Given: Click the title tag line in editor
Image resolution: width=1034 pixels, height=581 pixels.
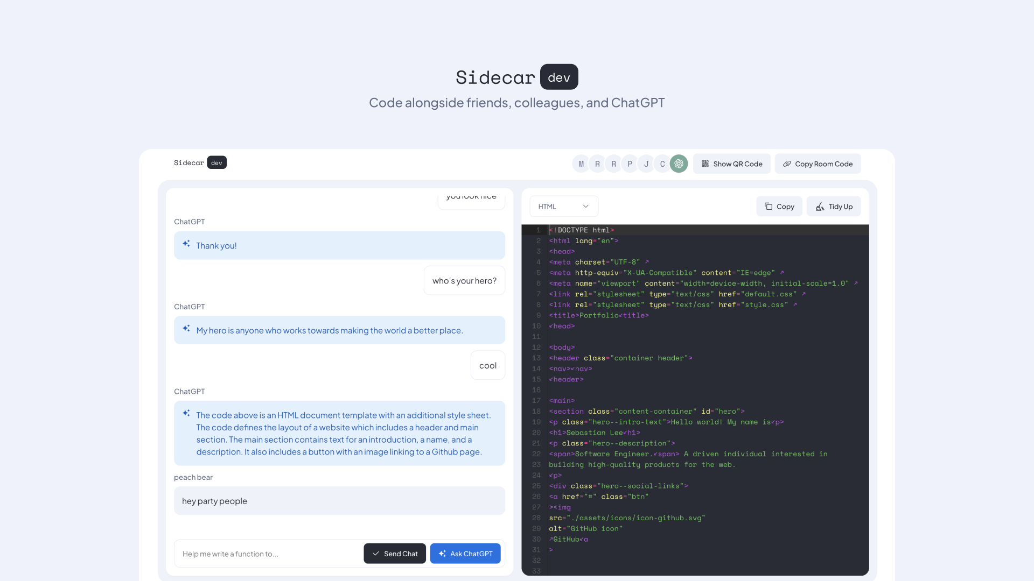Looking at the screenshot, I should (x=598, y=315).
